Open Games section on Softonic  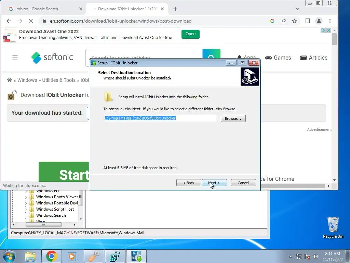pos(278,58)
